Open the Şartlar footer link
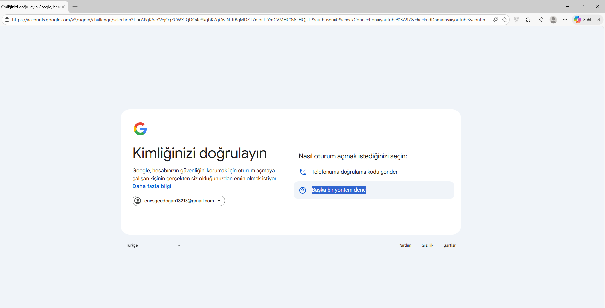 [450, 245]
